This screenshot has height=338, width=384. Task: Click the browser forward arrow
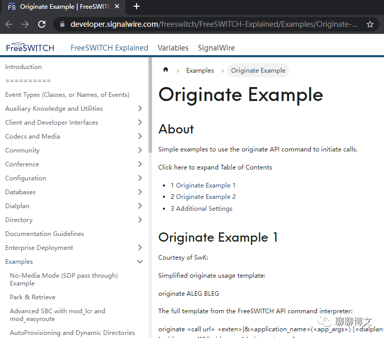click(25, 24)
